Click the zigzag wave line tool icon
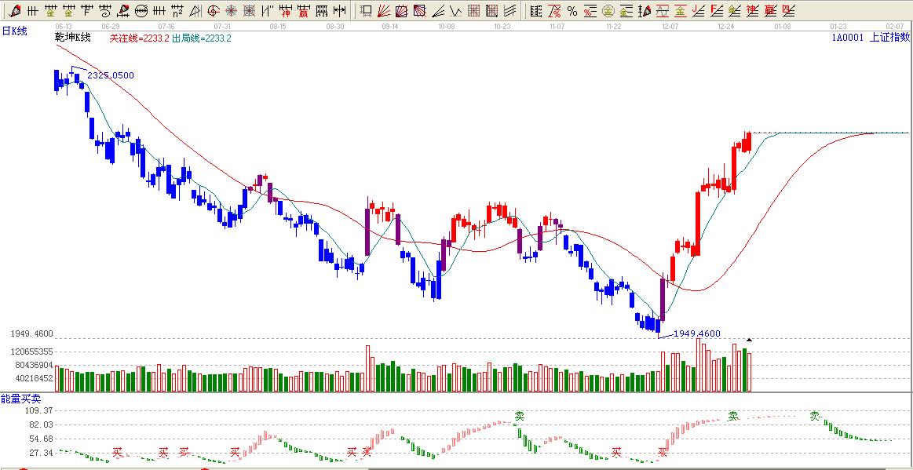 [x=455, y=11]
